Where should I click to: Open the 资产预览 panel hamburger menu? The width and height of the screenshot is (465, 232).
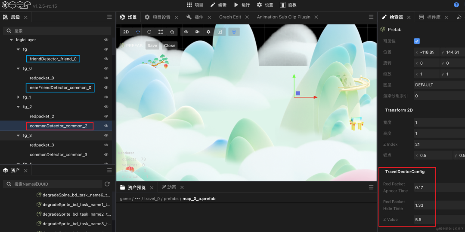point(371,187)
